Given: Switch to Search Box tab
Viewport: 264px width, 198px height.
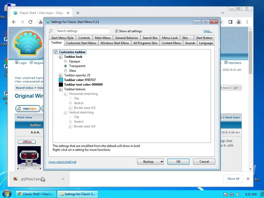Looking at the screenshot, I should tap(150, 38).
